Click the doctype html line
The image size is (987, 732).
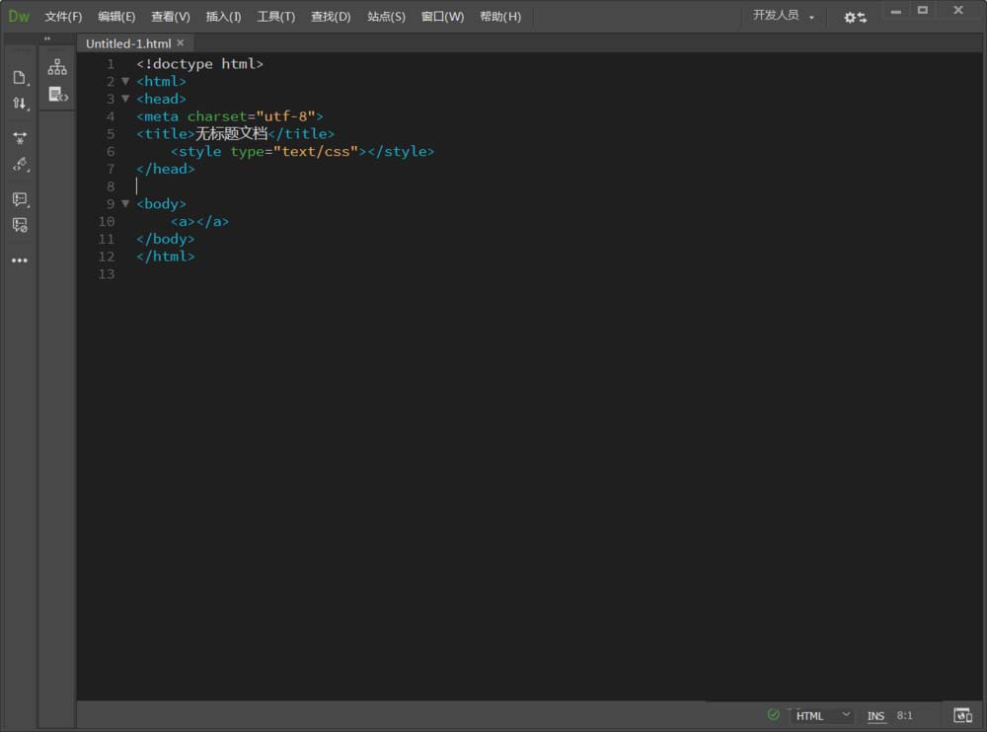199,64
